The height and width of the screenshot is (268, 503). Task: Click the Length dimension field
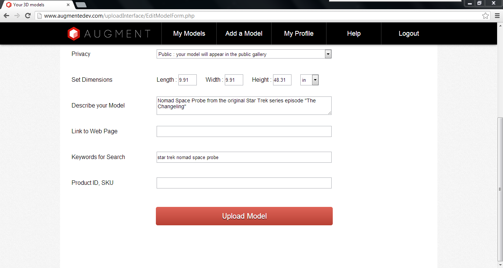tap(187, 80)
